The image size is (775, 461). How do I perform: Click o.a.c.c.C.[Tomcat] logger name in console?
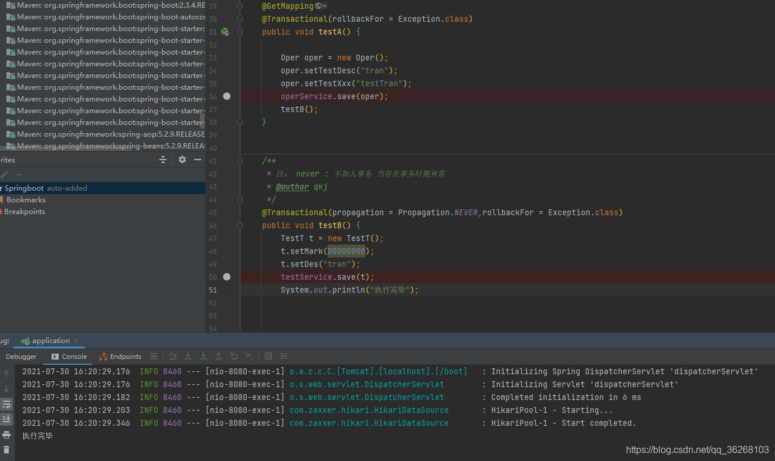(x=378, y=371)
